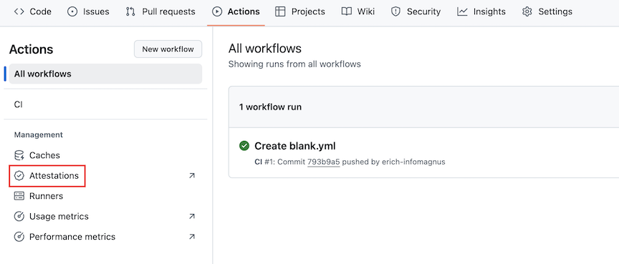Open the Security tab
This screenshot has width=619, height=264.
pyautogui.click(x=416, y=12)
